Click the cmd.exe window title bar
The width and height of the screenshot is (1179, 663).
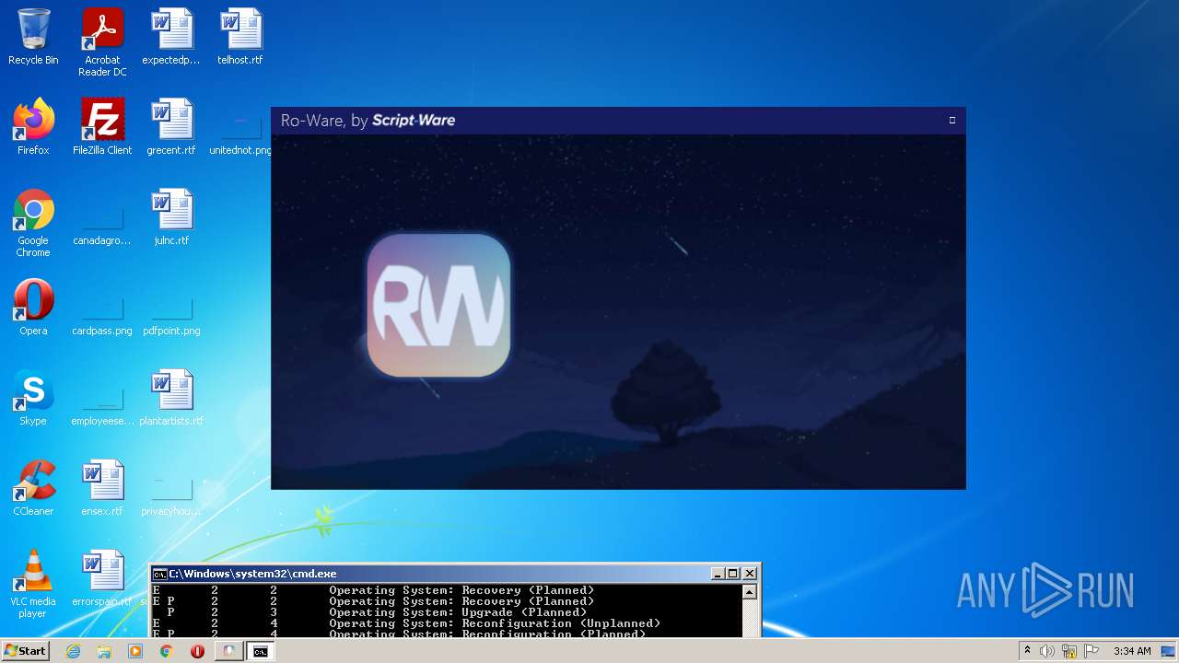click(456, 573)
